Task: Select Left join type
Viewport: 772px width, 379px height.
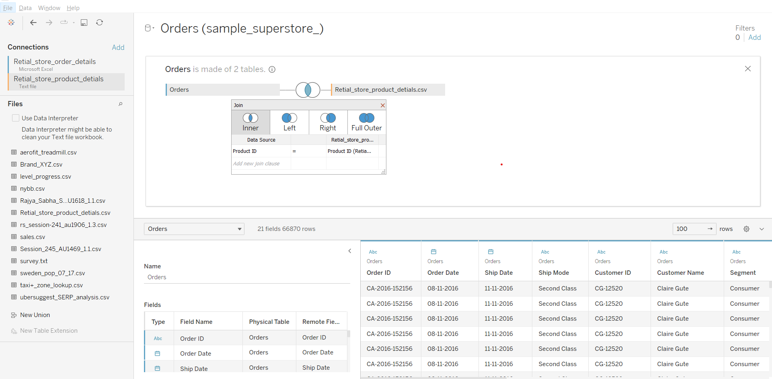Action: click(289, 122)
